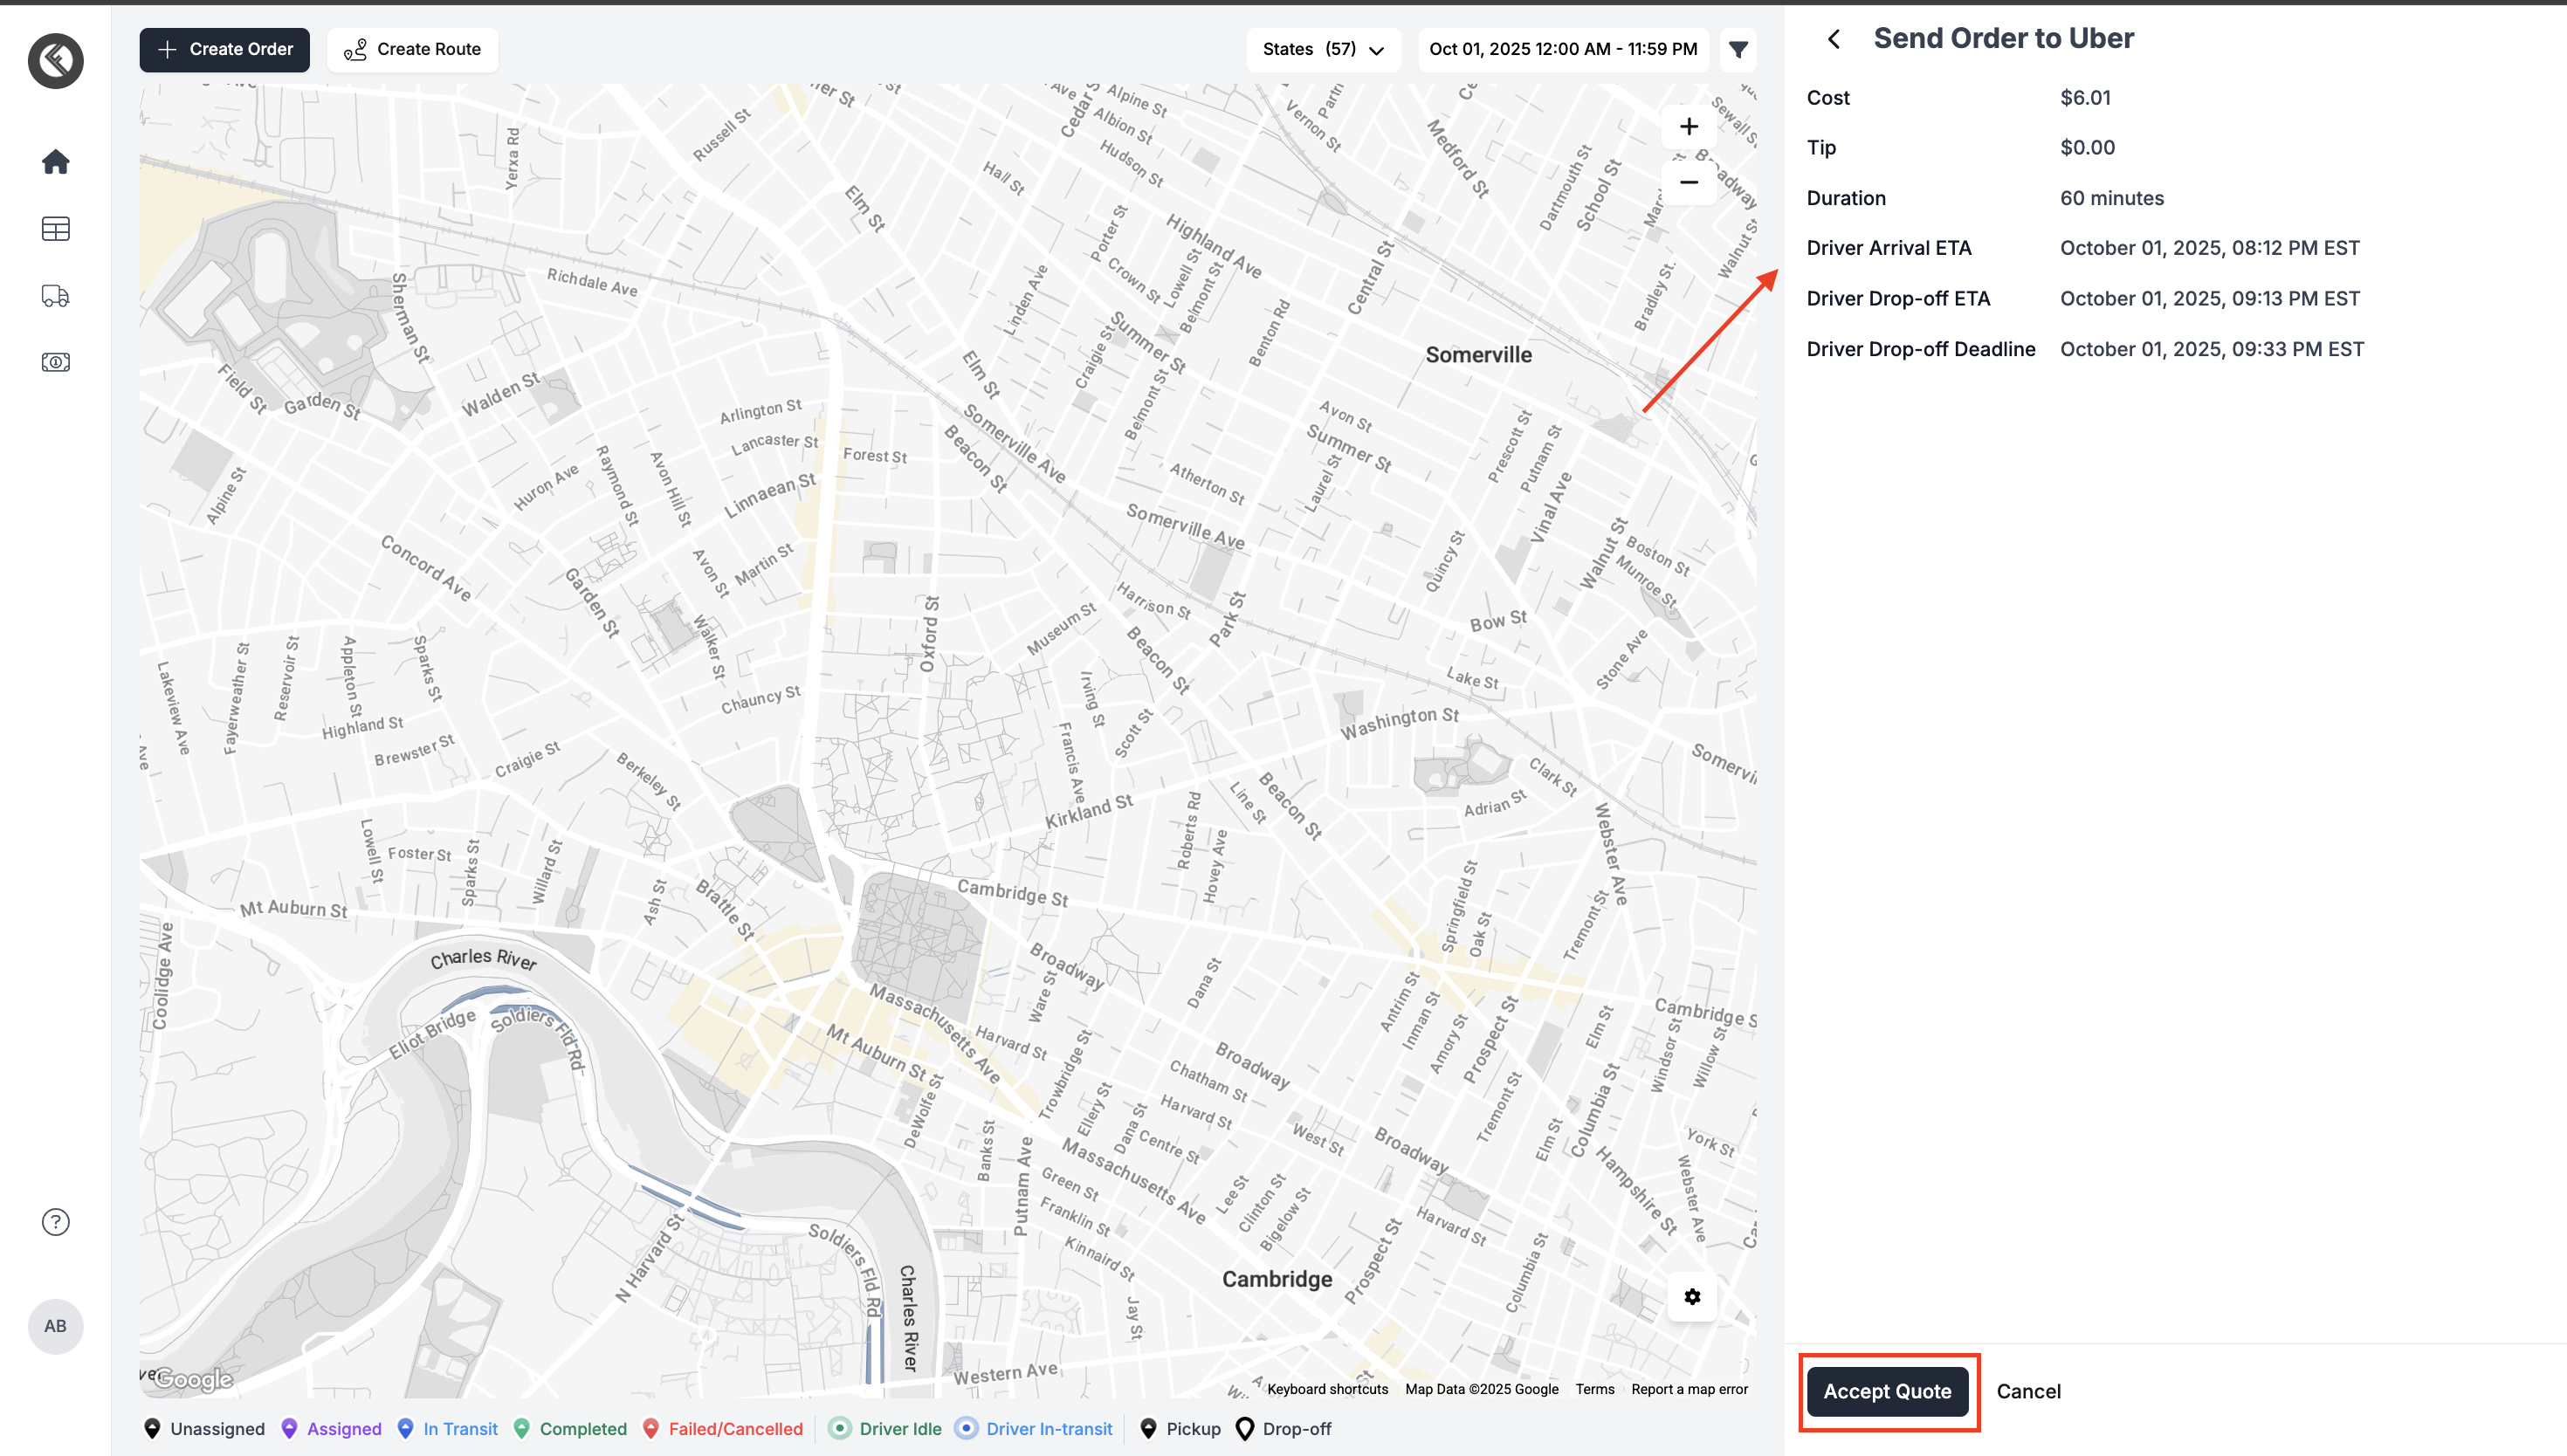Open Keyboard shortcuts on the map
Image resolution: width=2567 pixels, height=1456 pixels.
(1328, 1389)
